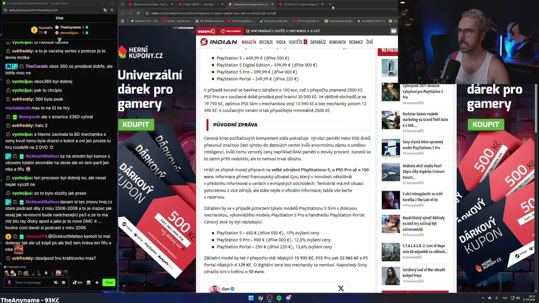Viewport: 539px width, 303px height.
Task: Click the Herní Kupony.cz ad logo
Action: click(141, 53)
